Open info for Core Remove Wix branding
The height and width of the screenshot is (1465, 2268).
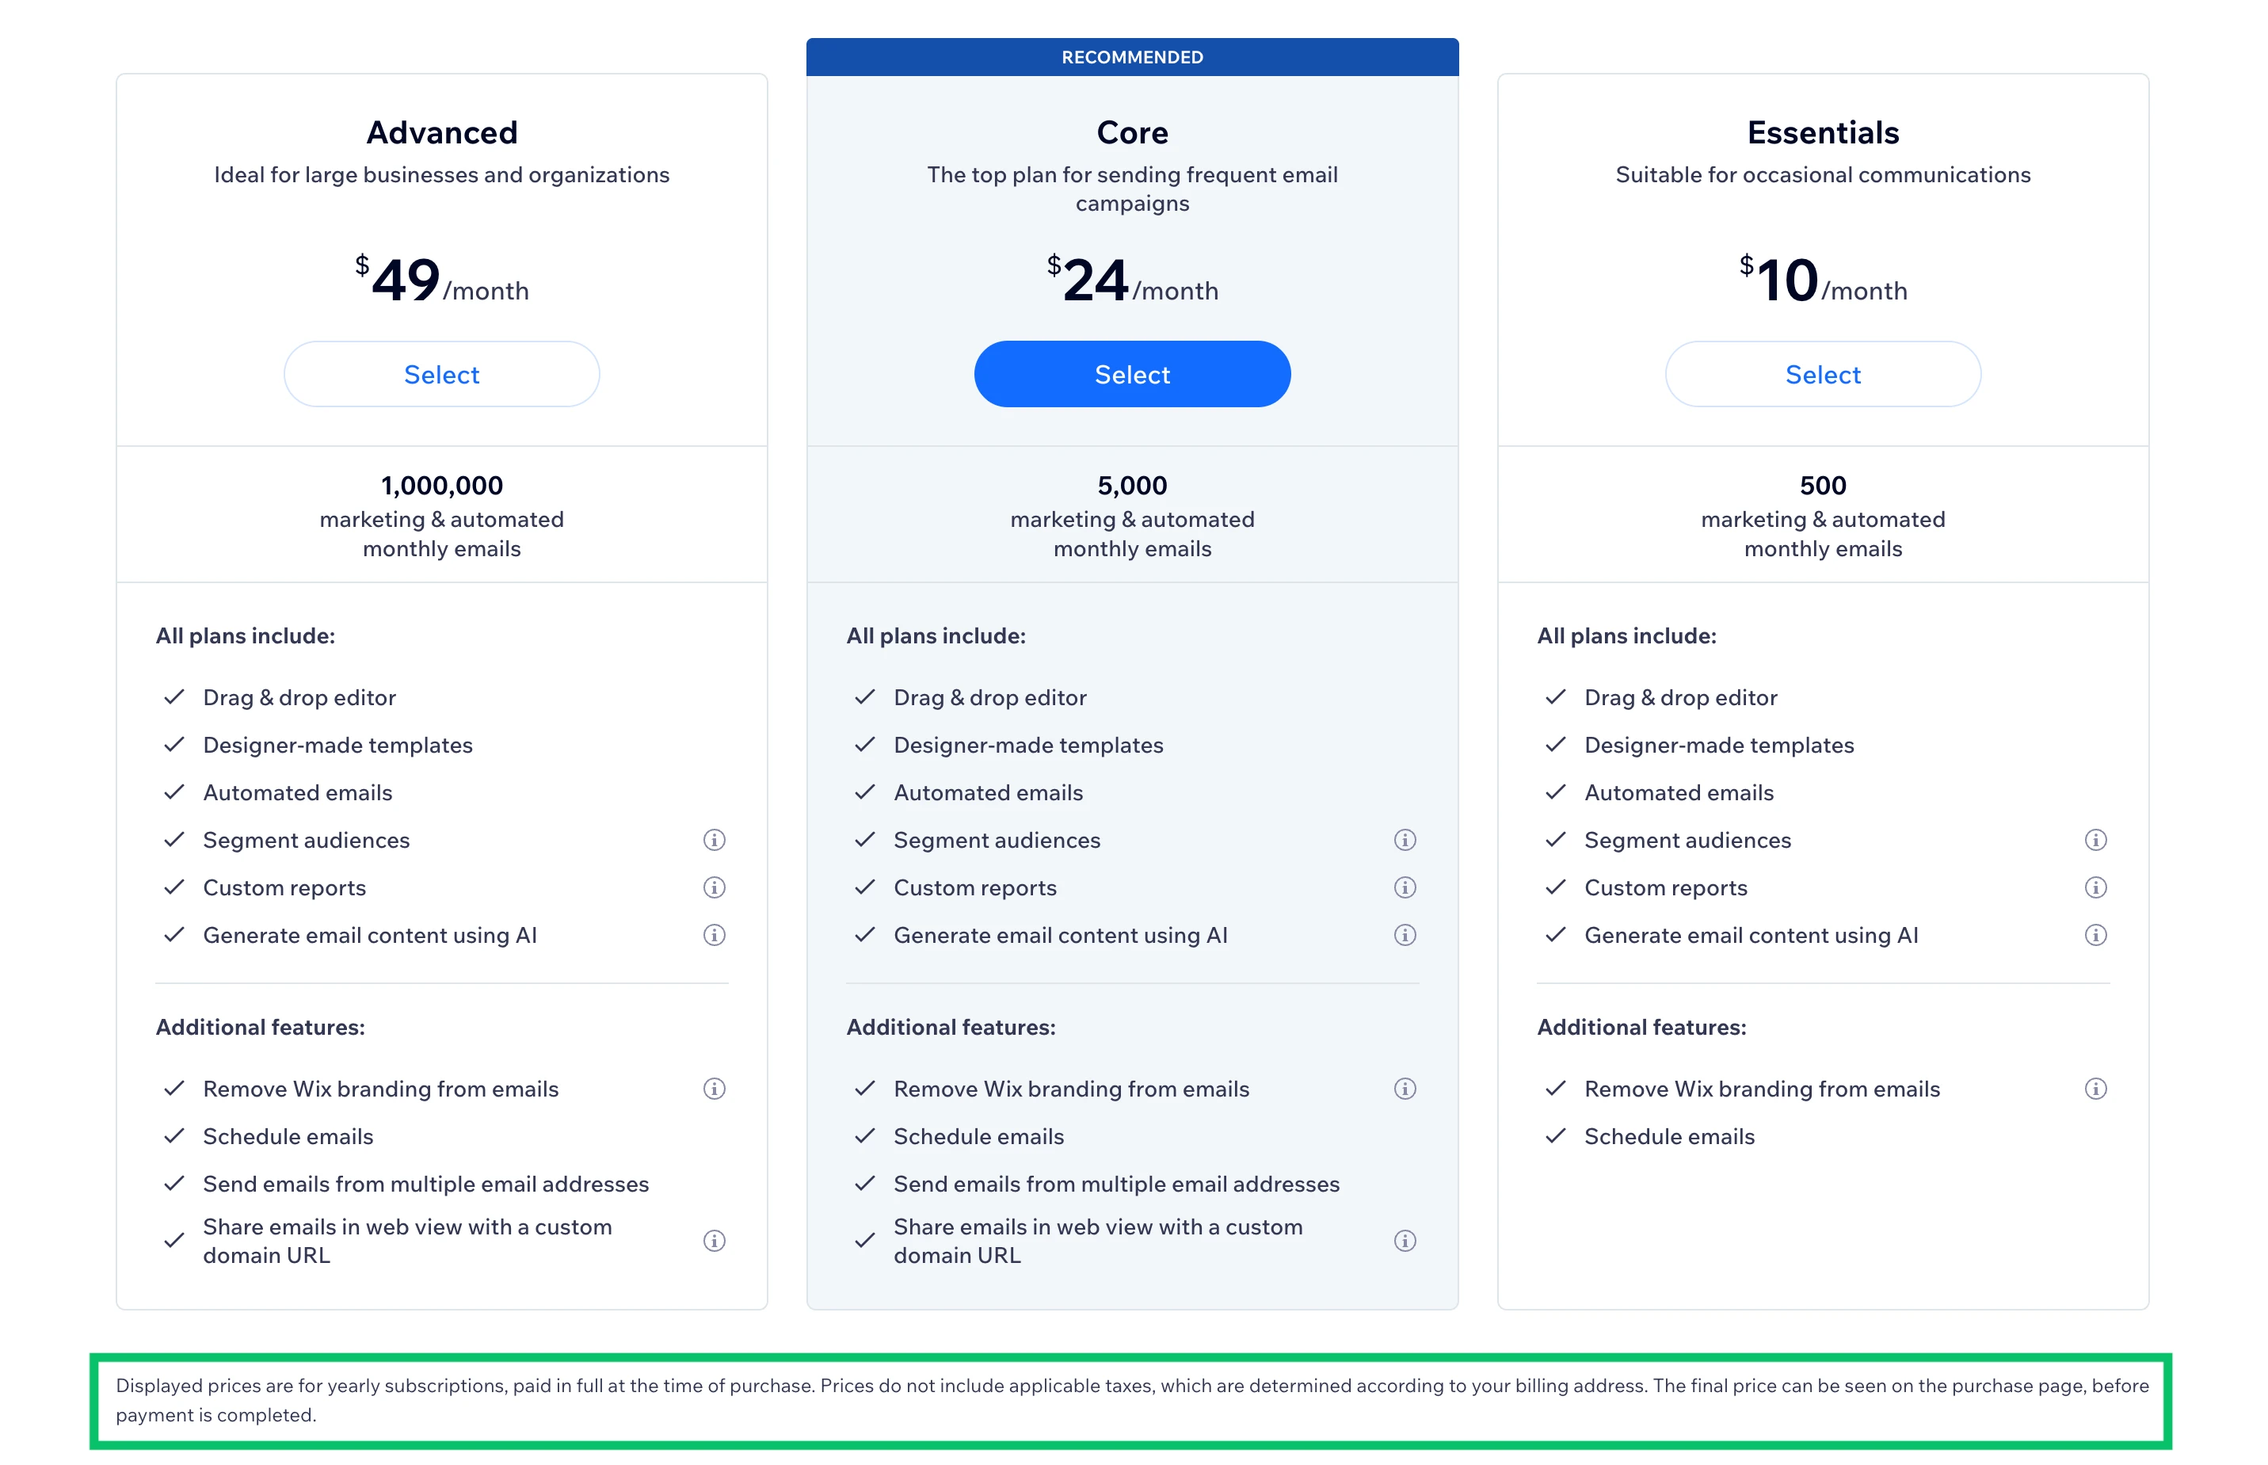click(x=1405, y=1089)
